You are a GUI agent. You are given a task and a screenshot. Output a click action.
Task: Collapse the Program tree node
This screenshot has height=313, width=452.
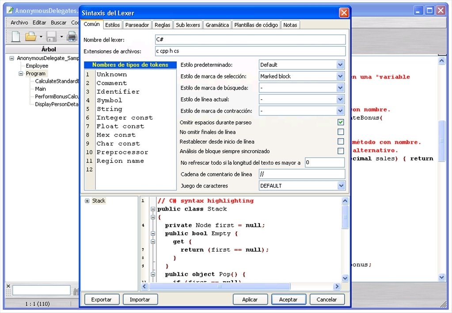[21, 74]
